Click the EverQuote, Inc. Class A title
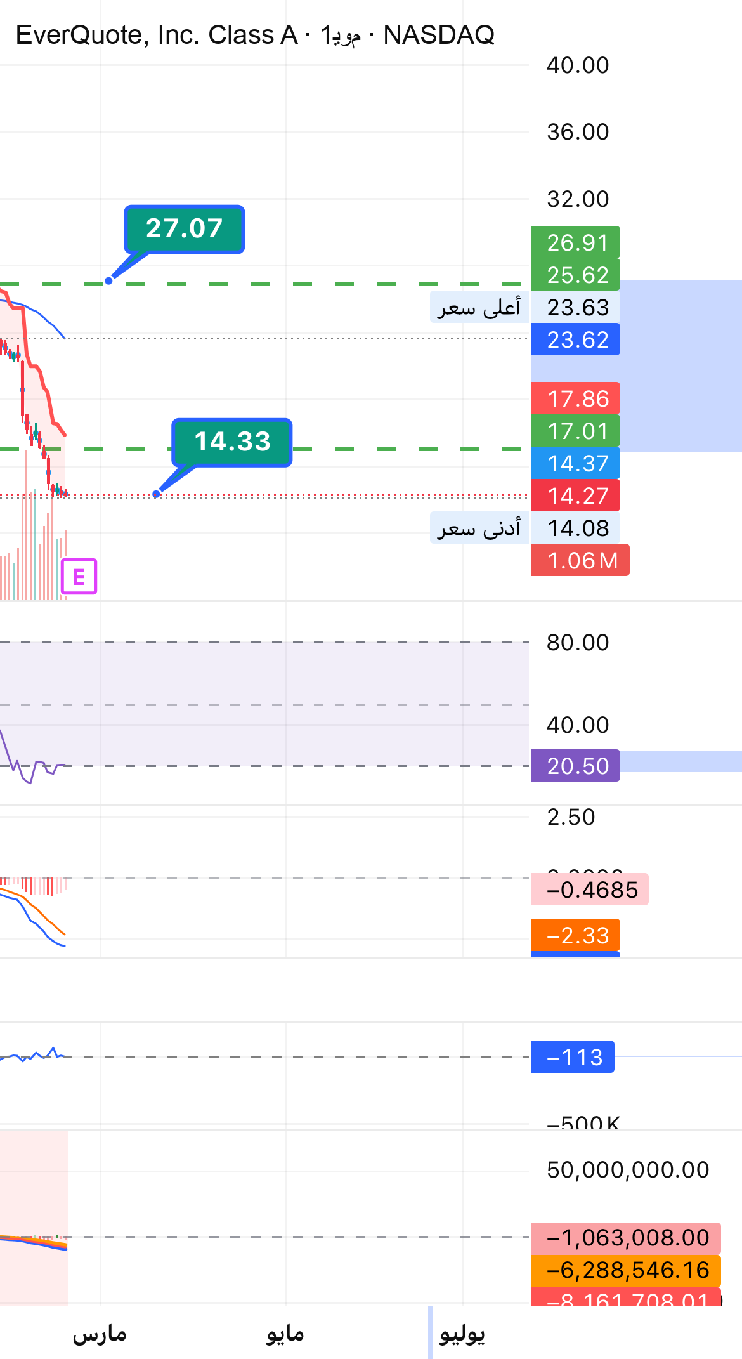742x1359 pixels. (157, 35)
